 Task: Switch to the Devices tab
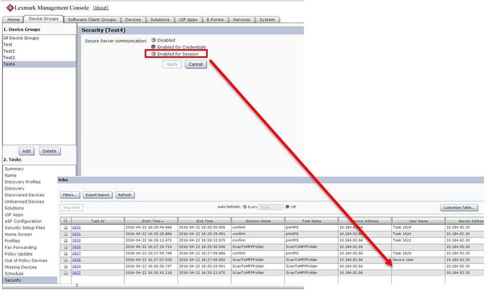pyautogui.click(x=133, y=20)
